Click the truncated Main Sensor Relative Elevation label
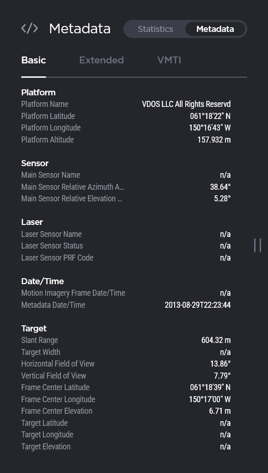 click(72, 199)
